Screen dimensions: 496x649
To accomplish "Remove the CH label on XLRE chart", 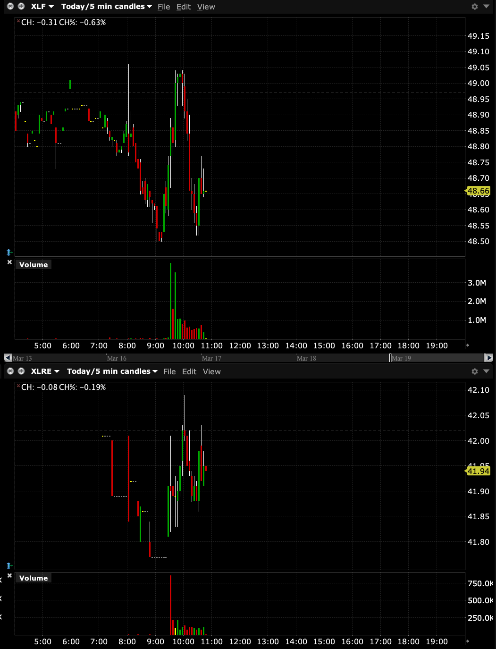I will 18,386.
